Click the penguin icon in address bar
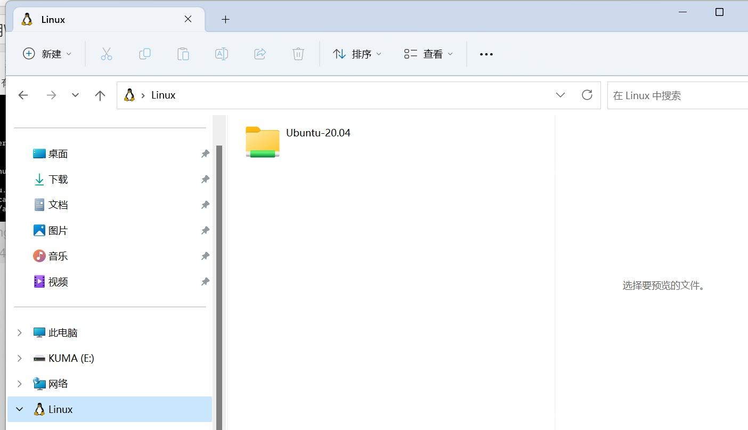 [x=129, y=95]
